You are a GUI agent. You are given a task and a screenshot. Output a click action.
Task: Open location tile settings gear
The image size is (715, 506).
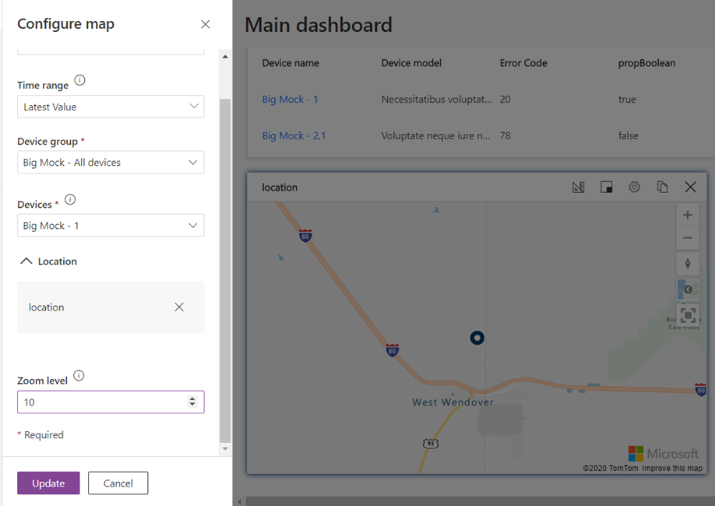click(x=634, y=187)
